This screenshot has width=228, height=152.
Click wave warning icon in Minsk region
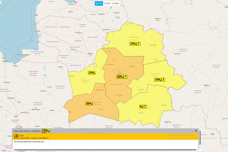click(x=122, y=77)
